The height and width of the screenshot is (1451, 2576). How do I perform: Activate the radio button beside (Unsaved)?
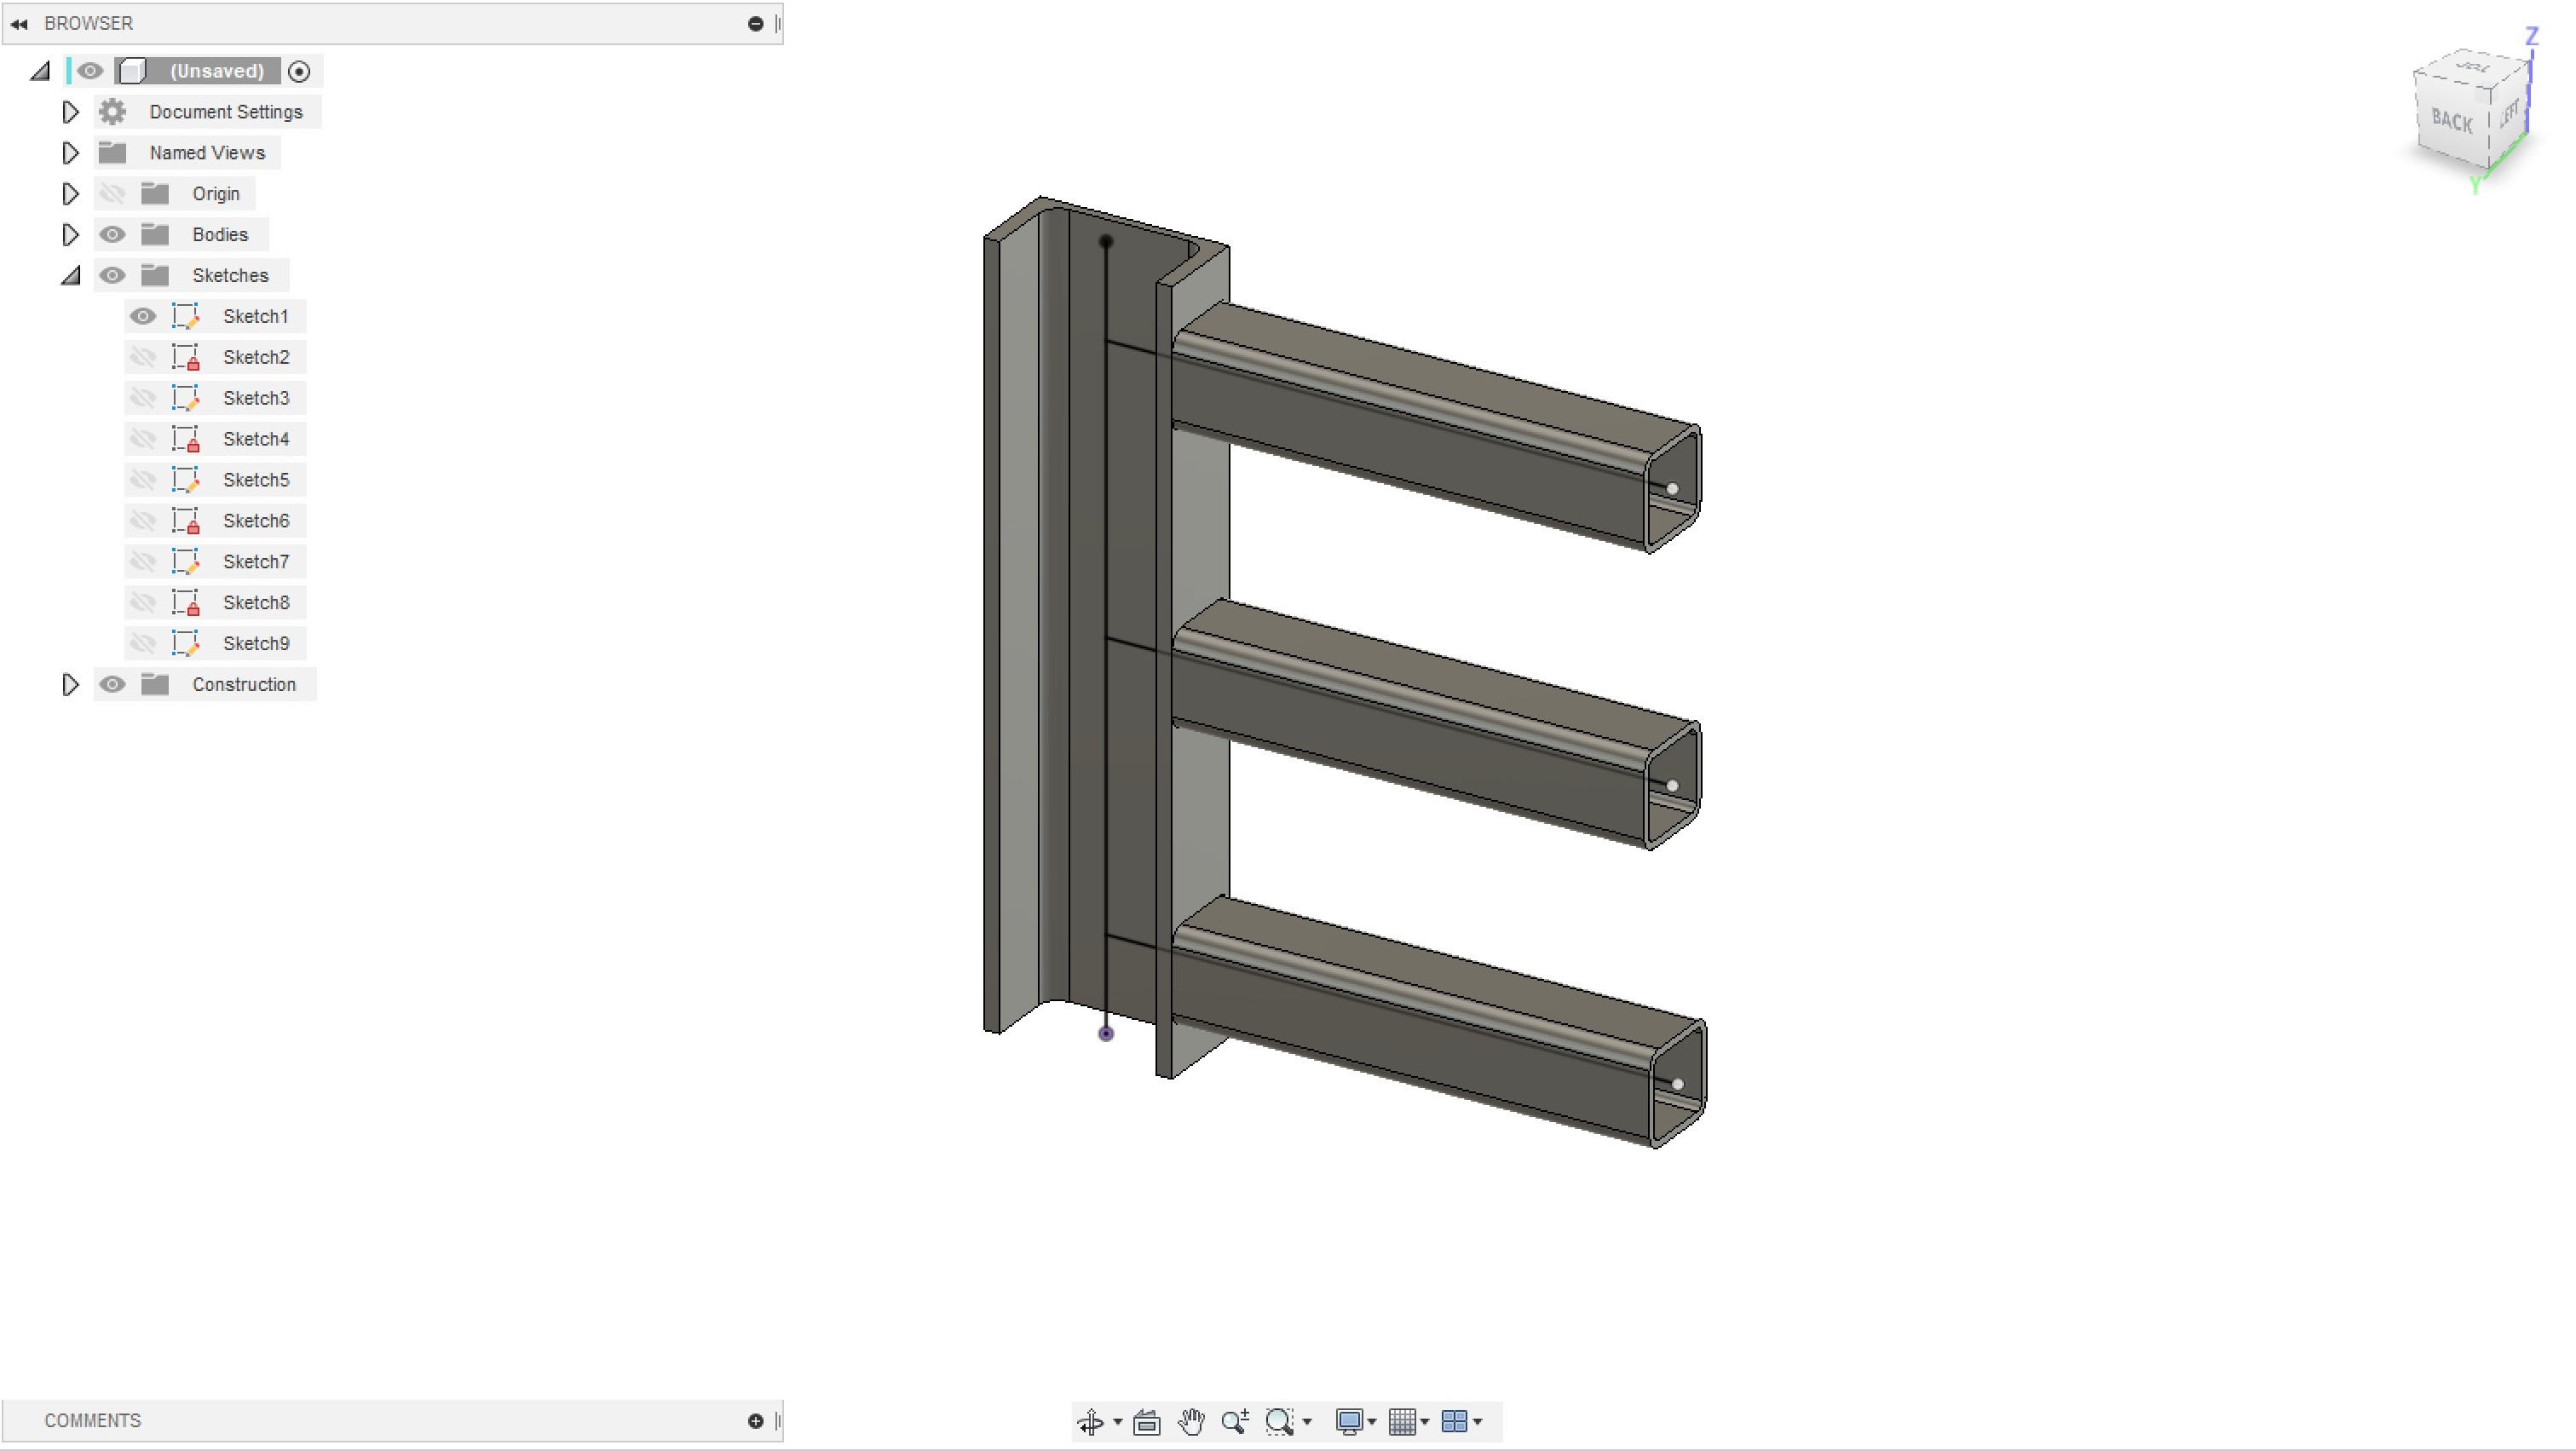tap(299, 71)
